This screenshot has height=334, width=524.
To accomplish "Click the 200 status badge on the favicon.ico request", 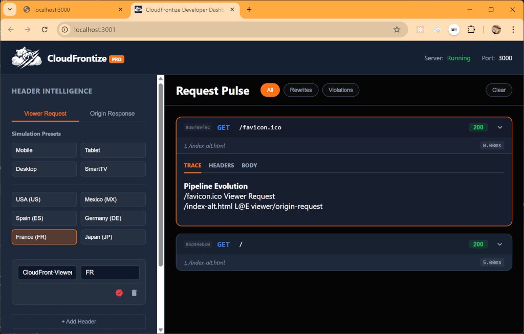I will 478,127.
